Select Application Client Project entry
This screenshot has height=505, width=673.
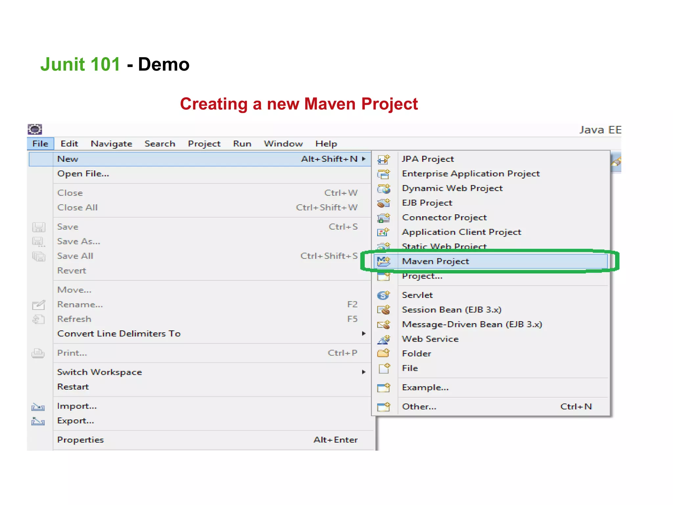(491, 232)
